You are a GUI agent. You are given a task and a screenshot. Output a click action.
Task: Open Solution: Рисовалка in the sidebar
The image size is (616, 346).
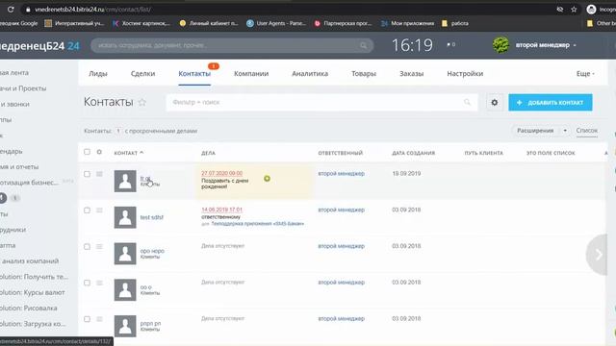29,308
